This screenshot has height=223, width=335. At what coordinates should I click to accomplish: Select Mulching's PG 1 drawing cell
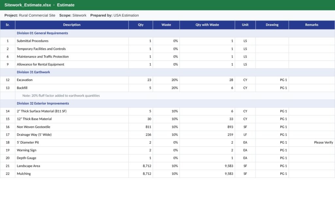coord(272,174)
